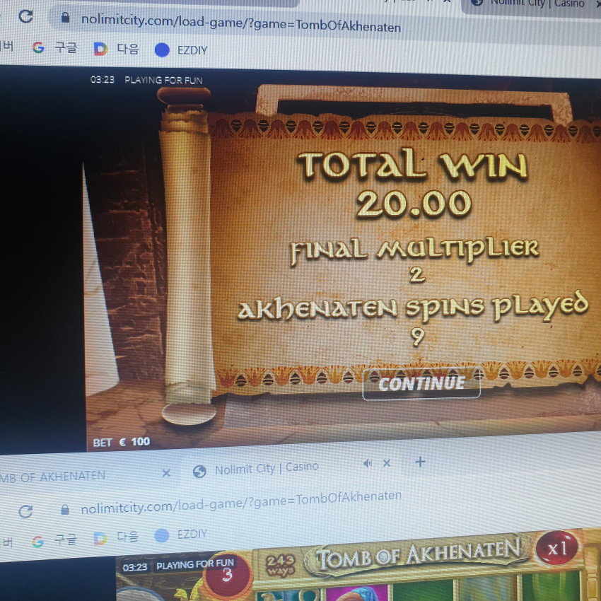Viewport: 601px width, 601px height.
Task: Click upper address bar URL nolimitcity.com/load-game
Action: (x=240, y=23)
